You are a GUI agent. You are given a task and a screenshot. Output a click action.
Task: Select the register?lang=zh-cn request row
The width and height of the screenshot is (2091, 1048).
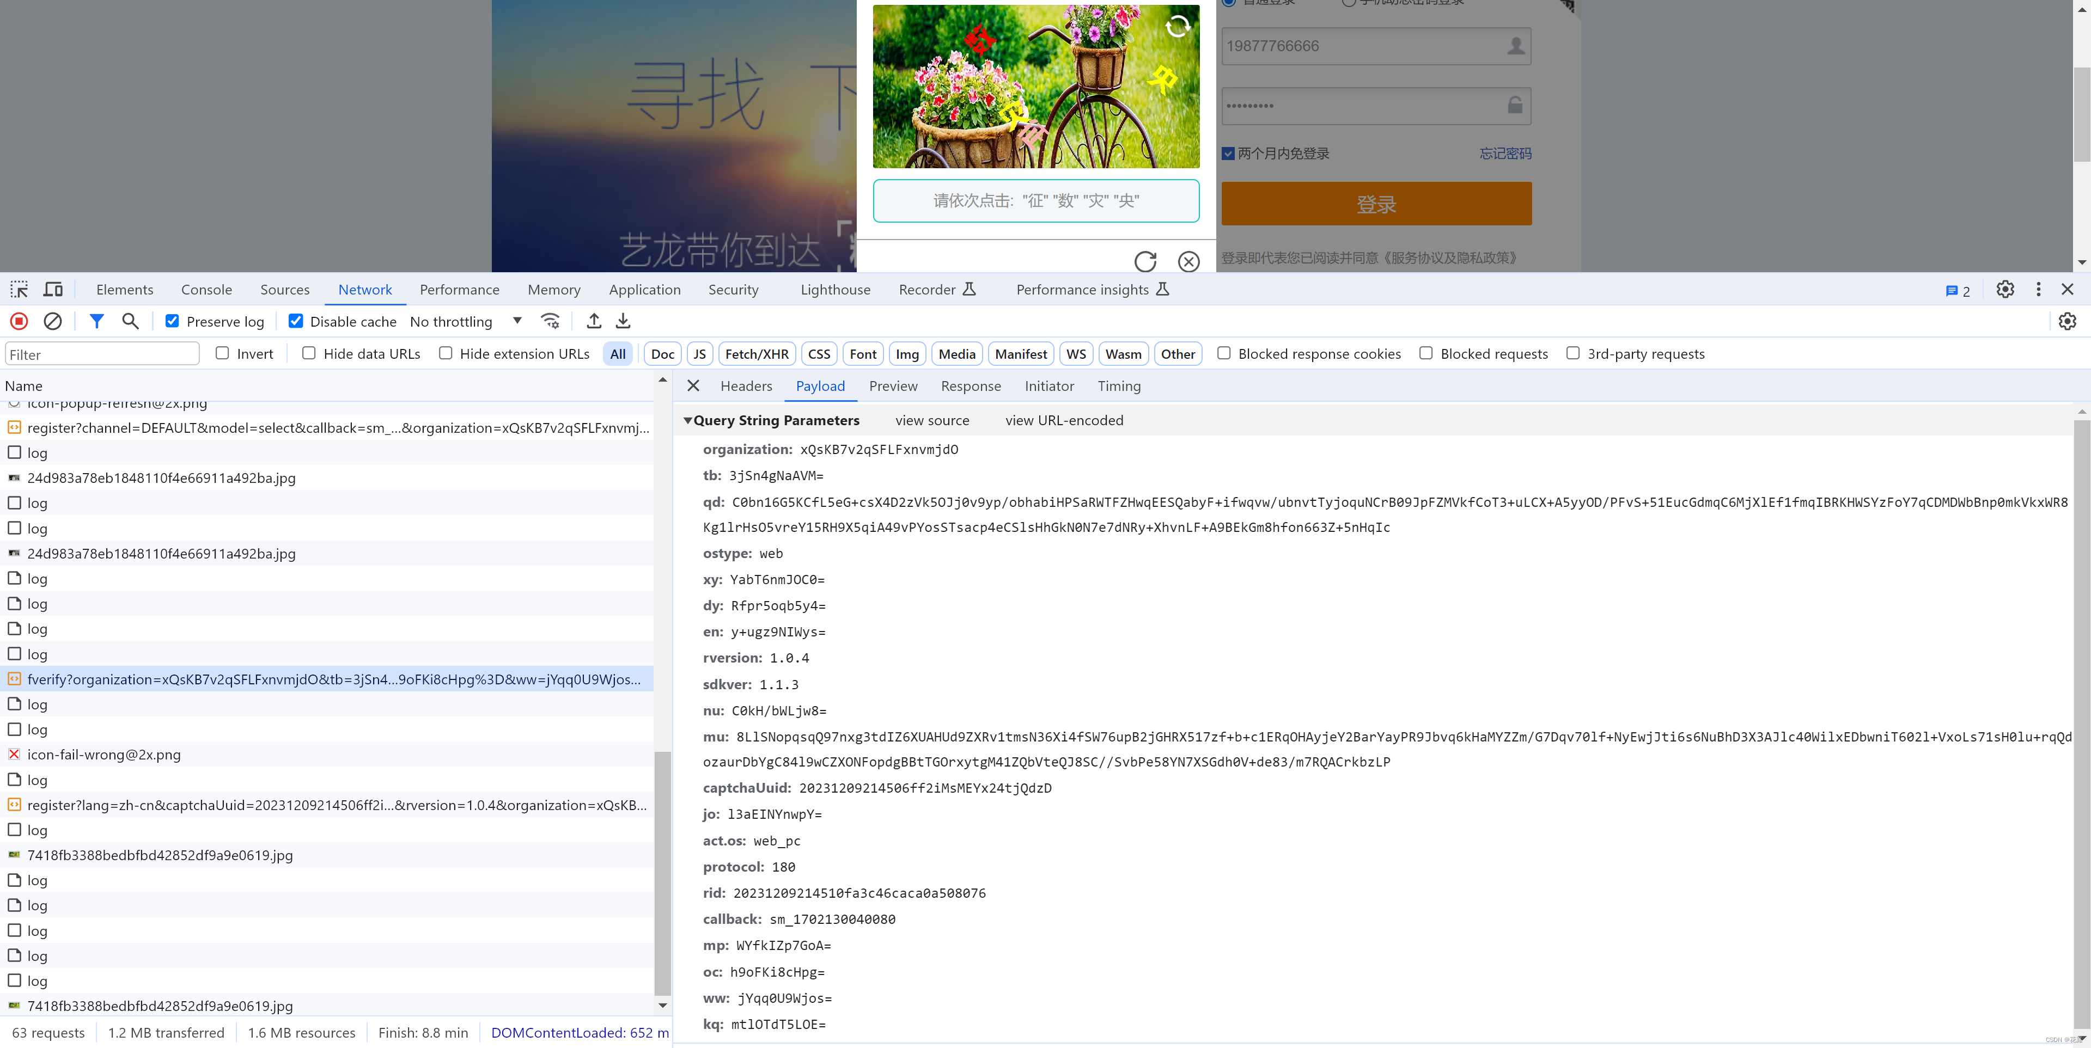[x=327, y=805]
